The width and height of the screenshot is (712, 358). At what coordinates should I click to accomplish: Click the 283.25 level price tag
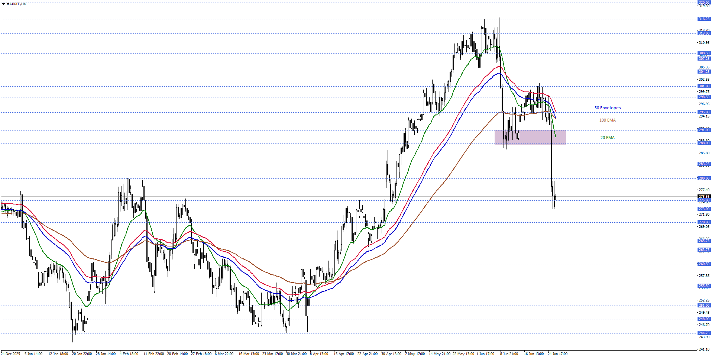point(704,164)
